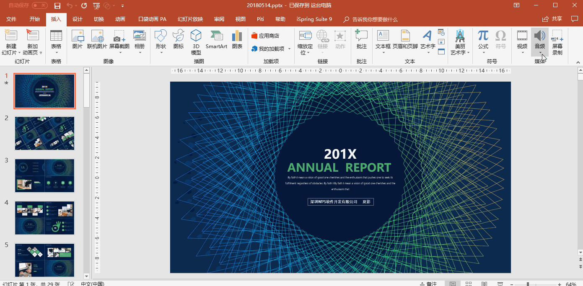This screenshot has width=583, height=286.
Task: Click the Comment (批注) icon
Action: tap(361, 35)
